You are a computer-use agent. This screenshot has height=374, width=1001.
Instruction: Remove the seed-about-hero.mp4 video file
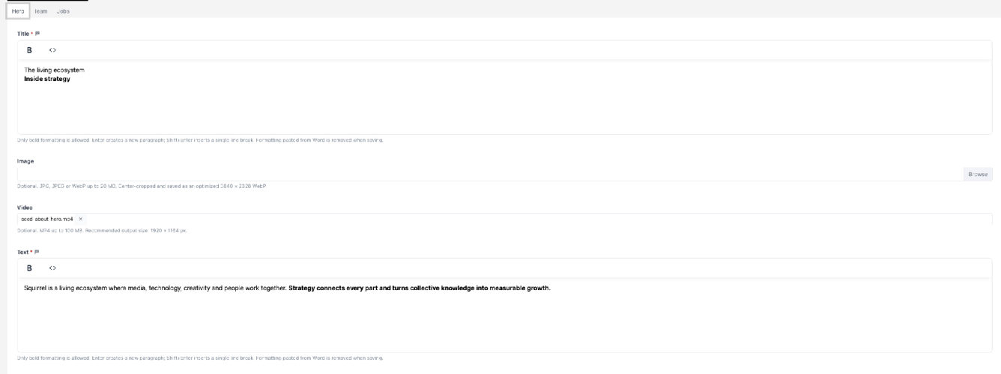(81, 219)
